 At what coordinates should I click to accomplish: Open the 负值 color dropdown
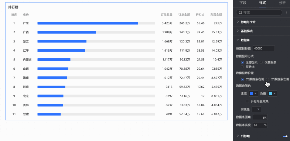point(272,93)
